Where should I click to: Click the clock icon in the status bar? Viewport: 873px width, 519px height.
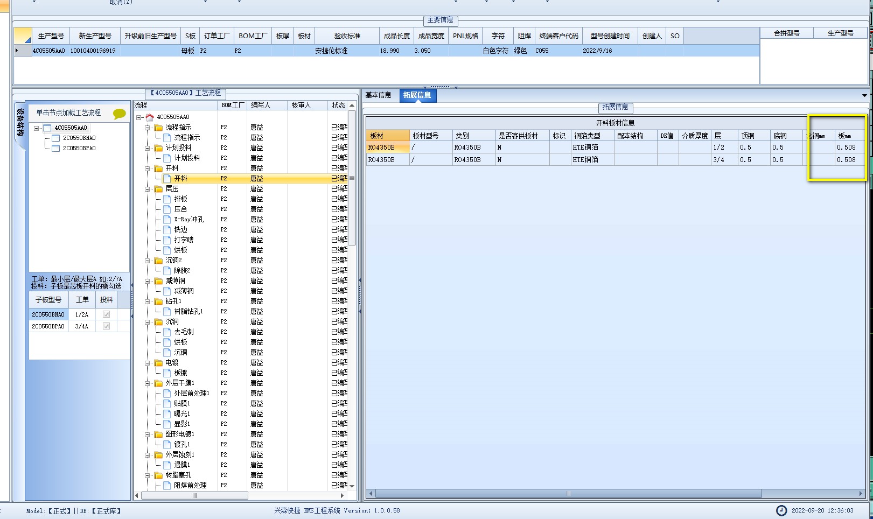point(781,510)
